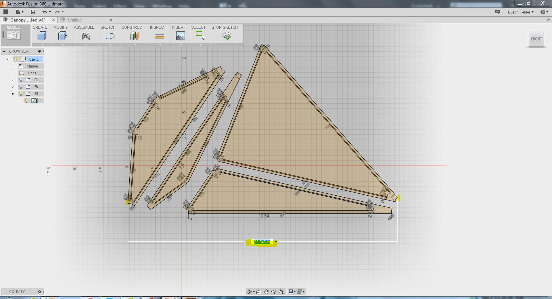Click the Select window-selection icon

(x=200, y=36)
